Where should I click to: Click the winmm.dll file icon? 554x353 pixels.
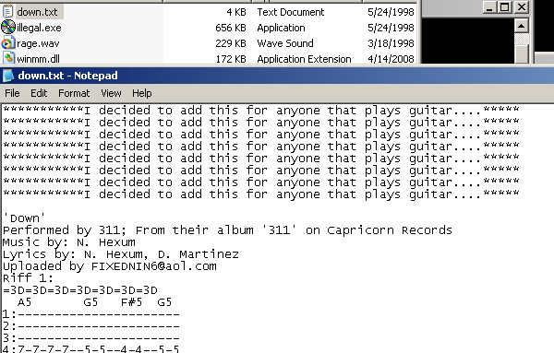[8, 57]
